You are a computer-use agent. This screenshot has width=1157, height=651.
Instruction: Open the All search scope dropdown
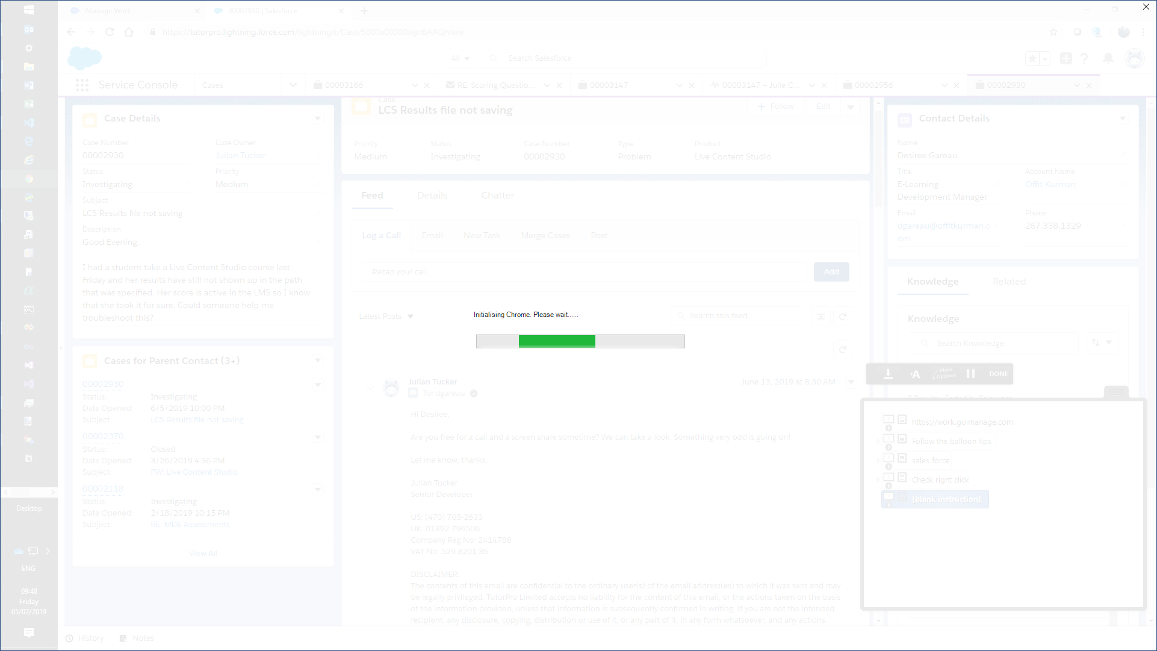point(461,58)
